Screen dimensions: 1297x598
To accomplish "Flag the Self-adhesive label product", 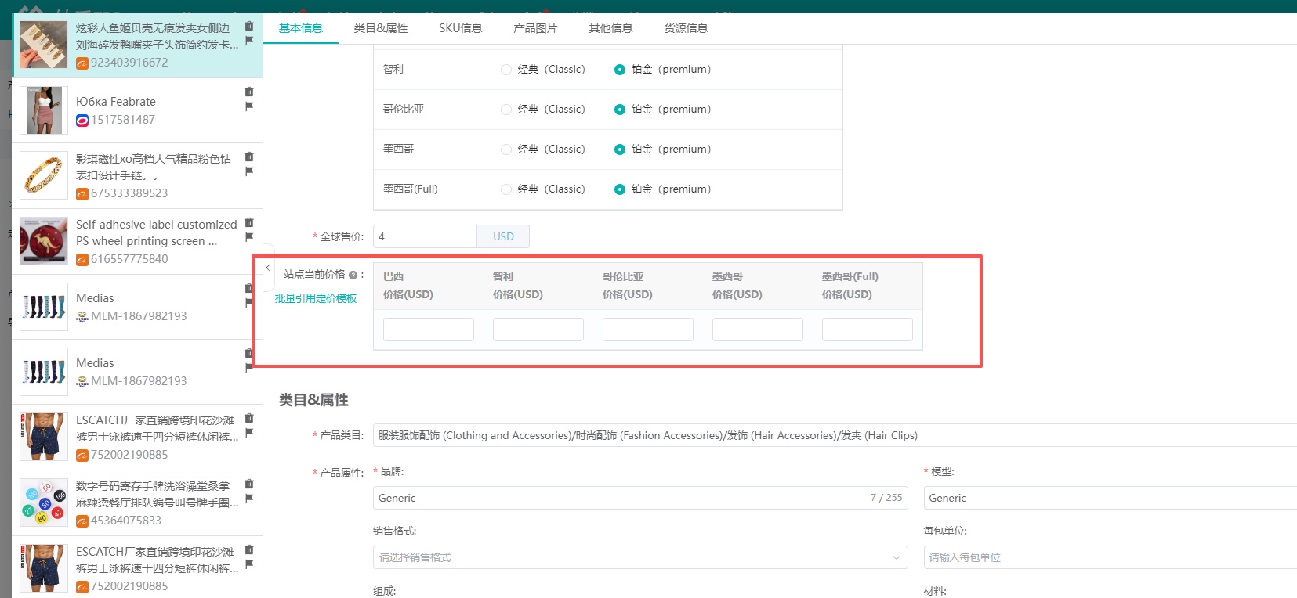I will click(249, 237).
